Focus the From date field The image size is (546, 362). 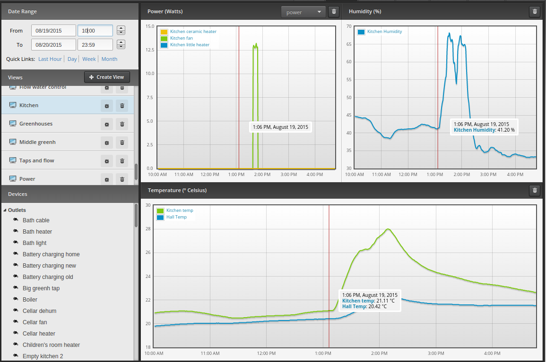click(x=53, y=31)
